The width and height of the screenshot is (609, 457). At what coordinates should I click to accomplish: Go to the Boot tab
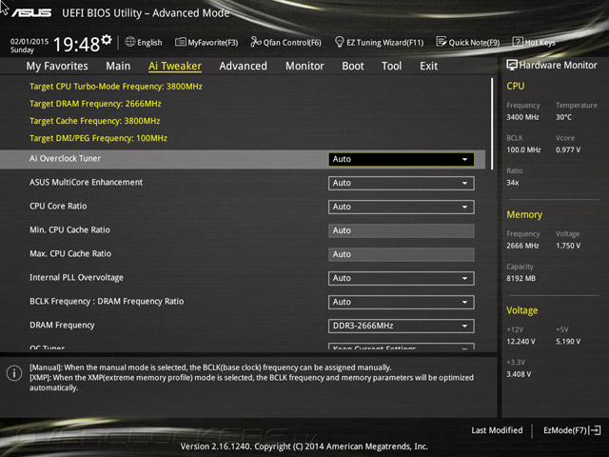(353, 66)
